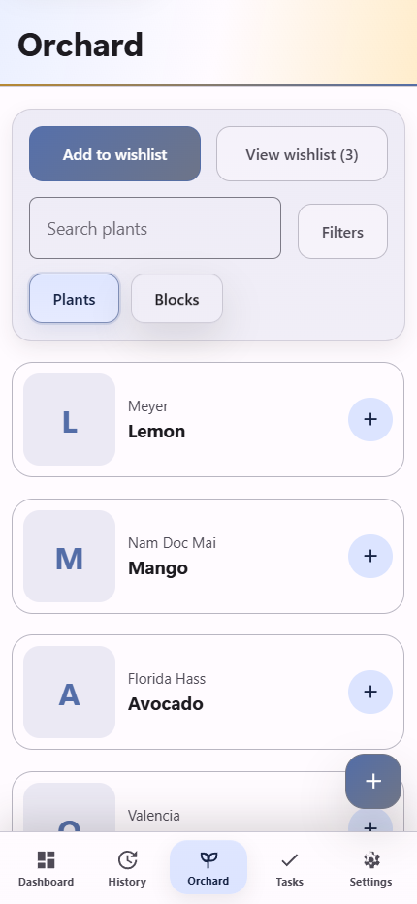This screenshot has height=904, width=417.
Task: Open the Filters options
Action: point(342,231)
